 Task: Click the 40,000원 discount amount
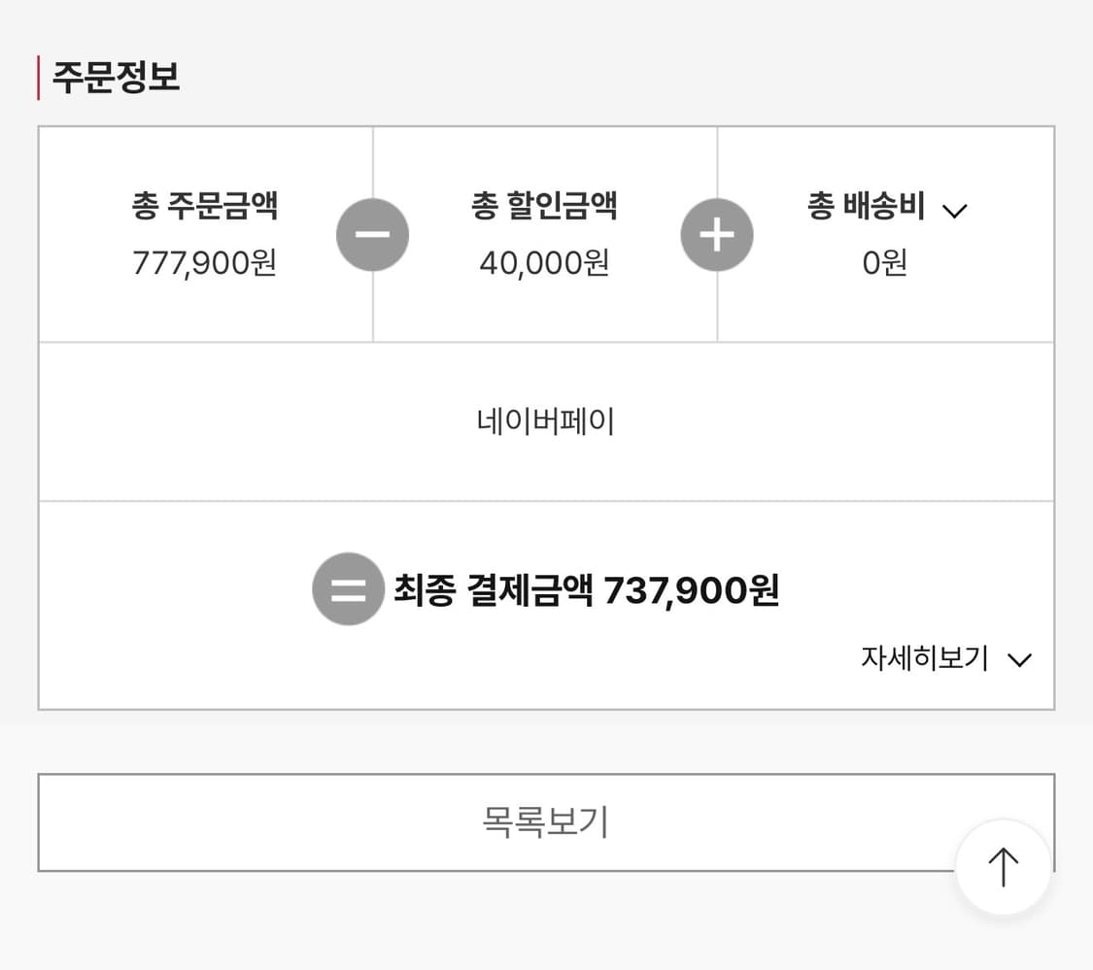click(x=544, y=264)
